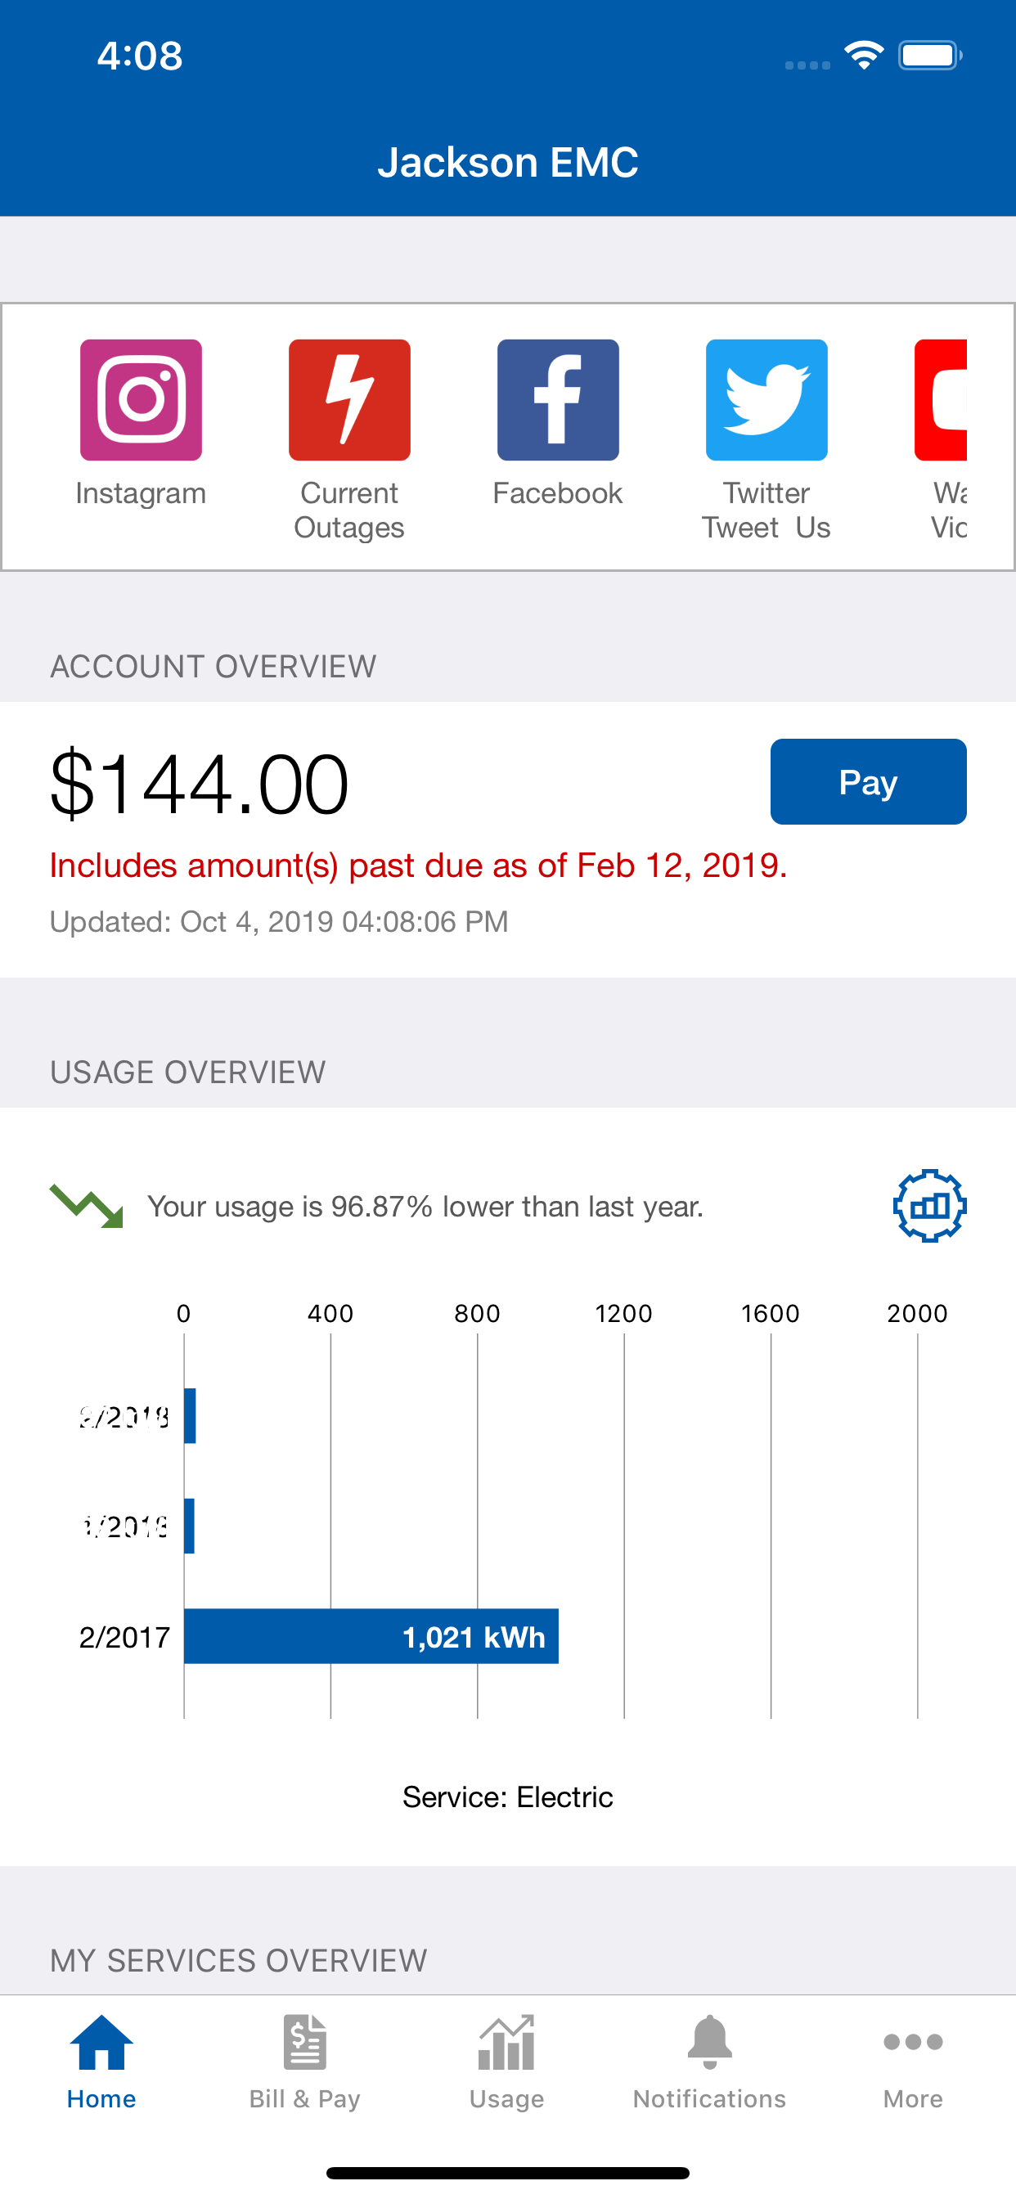The image size is (1016, 2199).
Task: Switch to the Bill & Pay tab
Action: [305, 2059]
